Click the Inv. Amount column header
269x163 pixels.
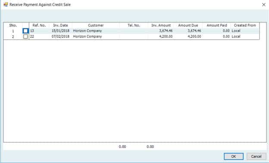tap(161, 25)
